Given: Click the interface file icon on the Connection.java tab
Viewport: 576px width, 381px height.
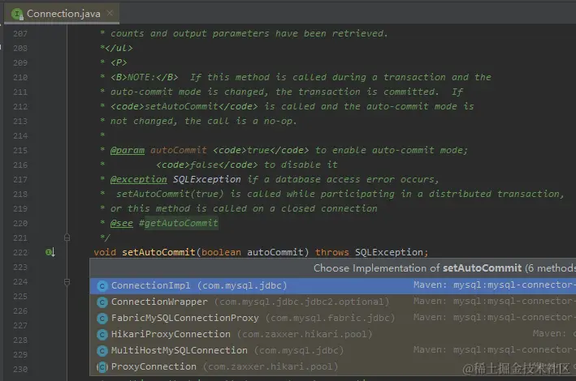Looking at the screenshot, I should coord(17,15).
